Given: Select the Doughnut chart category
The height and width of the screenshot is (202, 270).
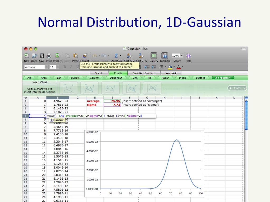Looking at the screenshot, I should coord(116,78).
